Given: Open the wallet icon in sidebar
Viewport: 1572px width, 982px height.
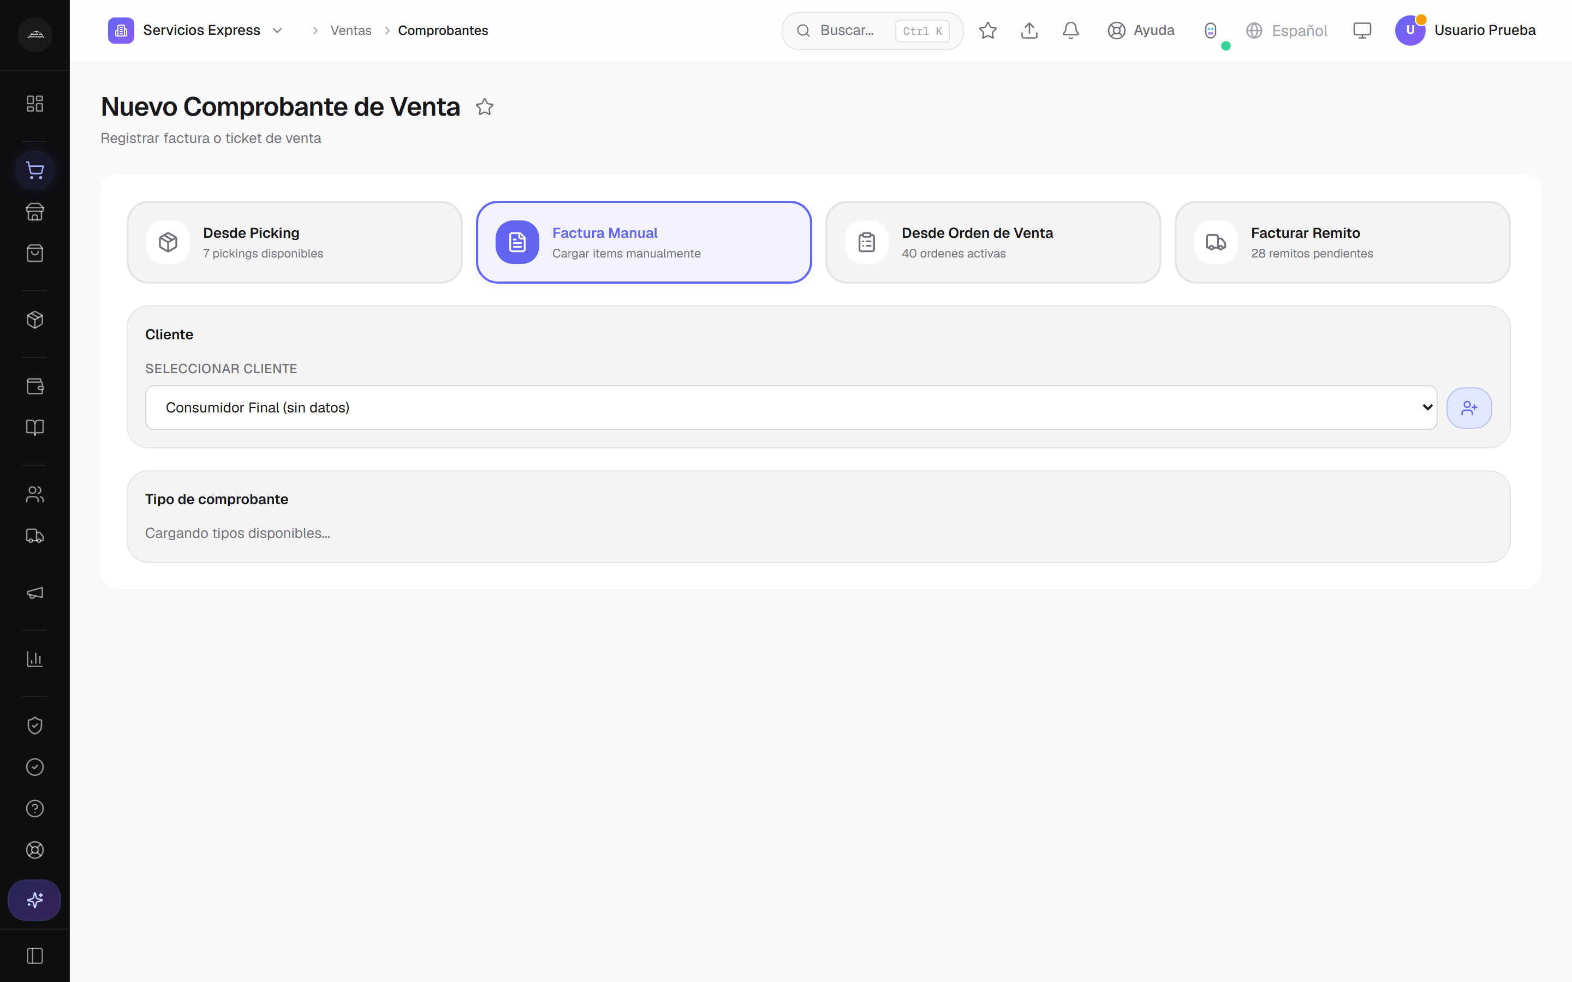Looking at the screenshot, I should [34, 386].
